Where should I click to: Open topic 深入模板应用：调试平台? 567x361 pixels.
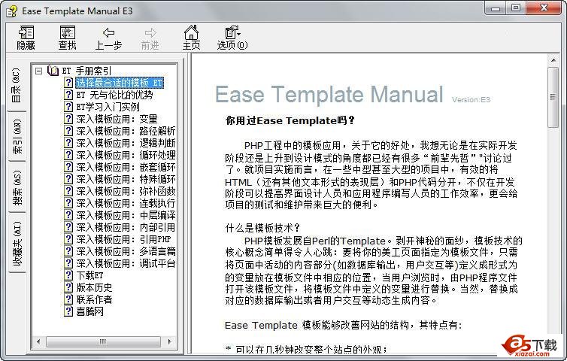coord(126,263)
